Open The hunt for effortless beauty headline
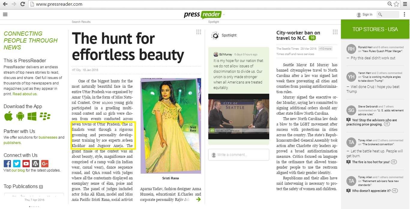Viewport: 410px width, 209px height. [x=128, y=46]
